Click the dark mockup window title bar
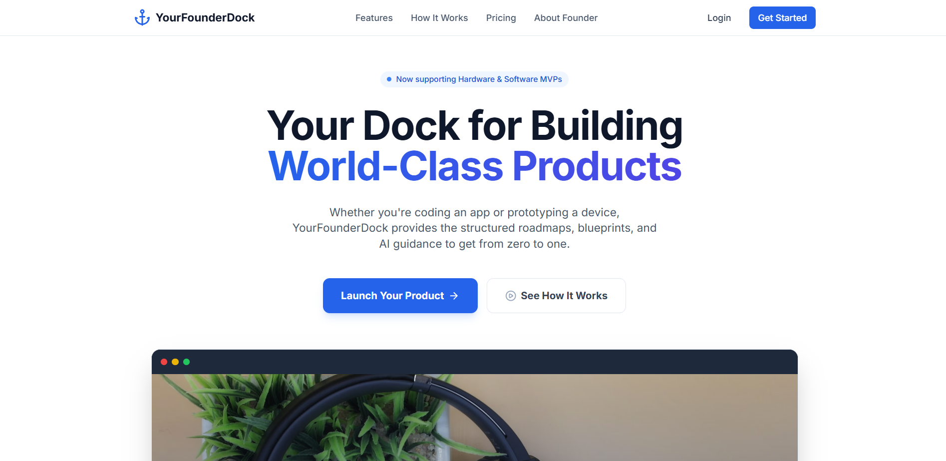The image size is (946, 461). coord(475,362)
